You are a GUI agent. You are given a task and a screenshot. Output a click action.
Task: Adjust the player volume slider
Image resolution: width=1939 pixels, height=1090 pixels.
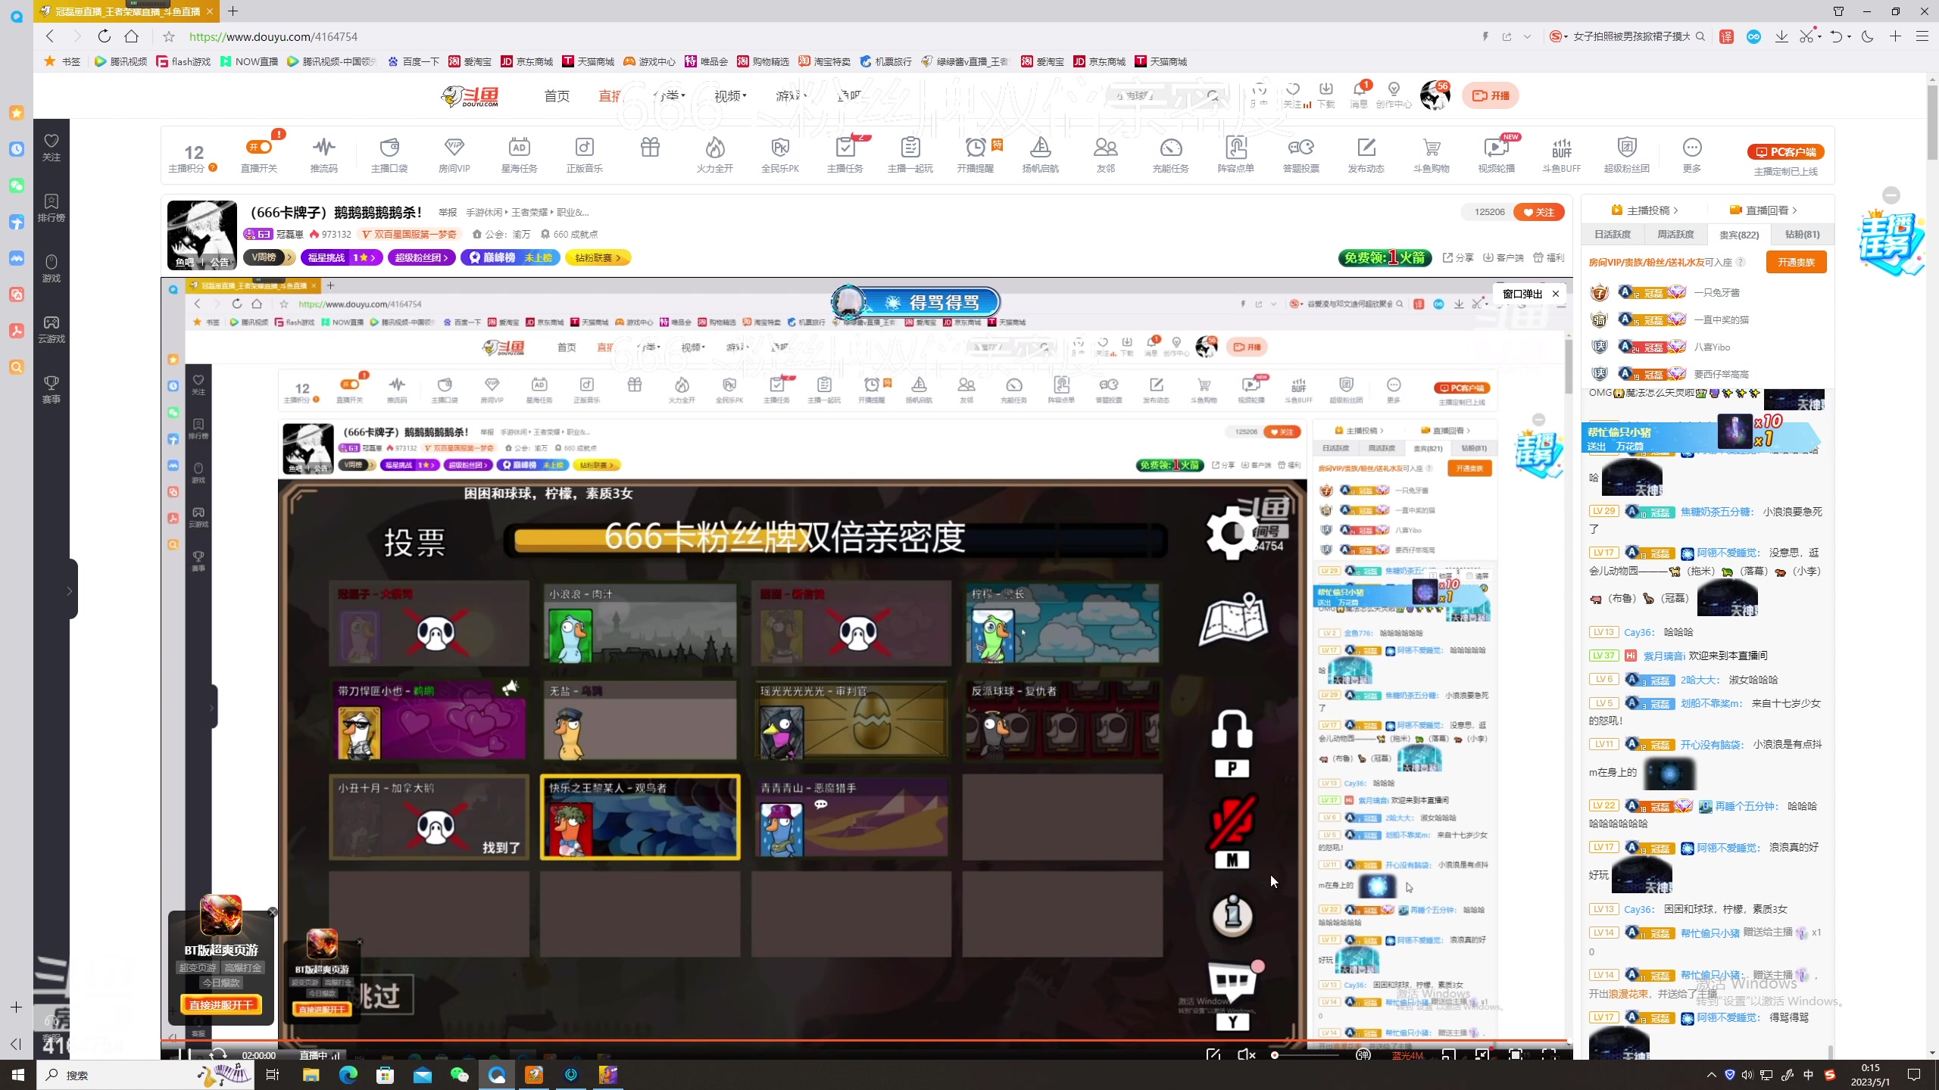coord(1307,1055)
